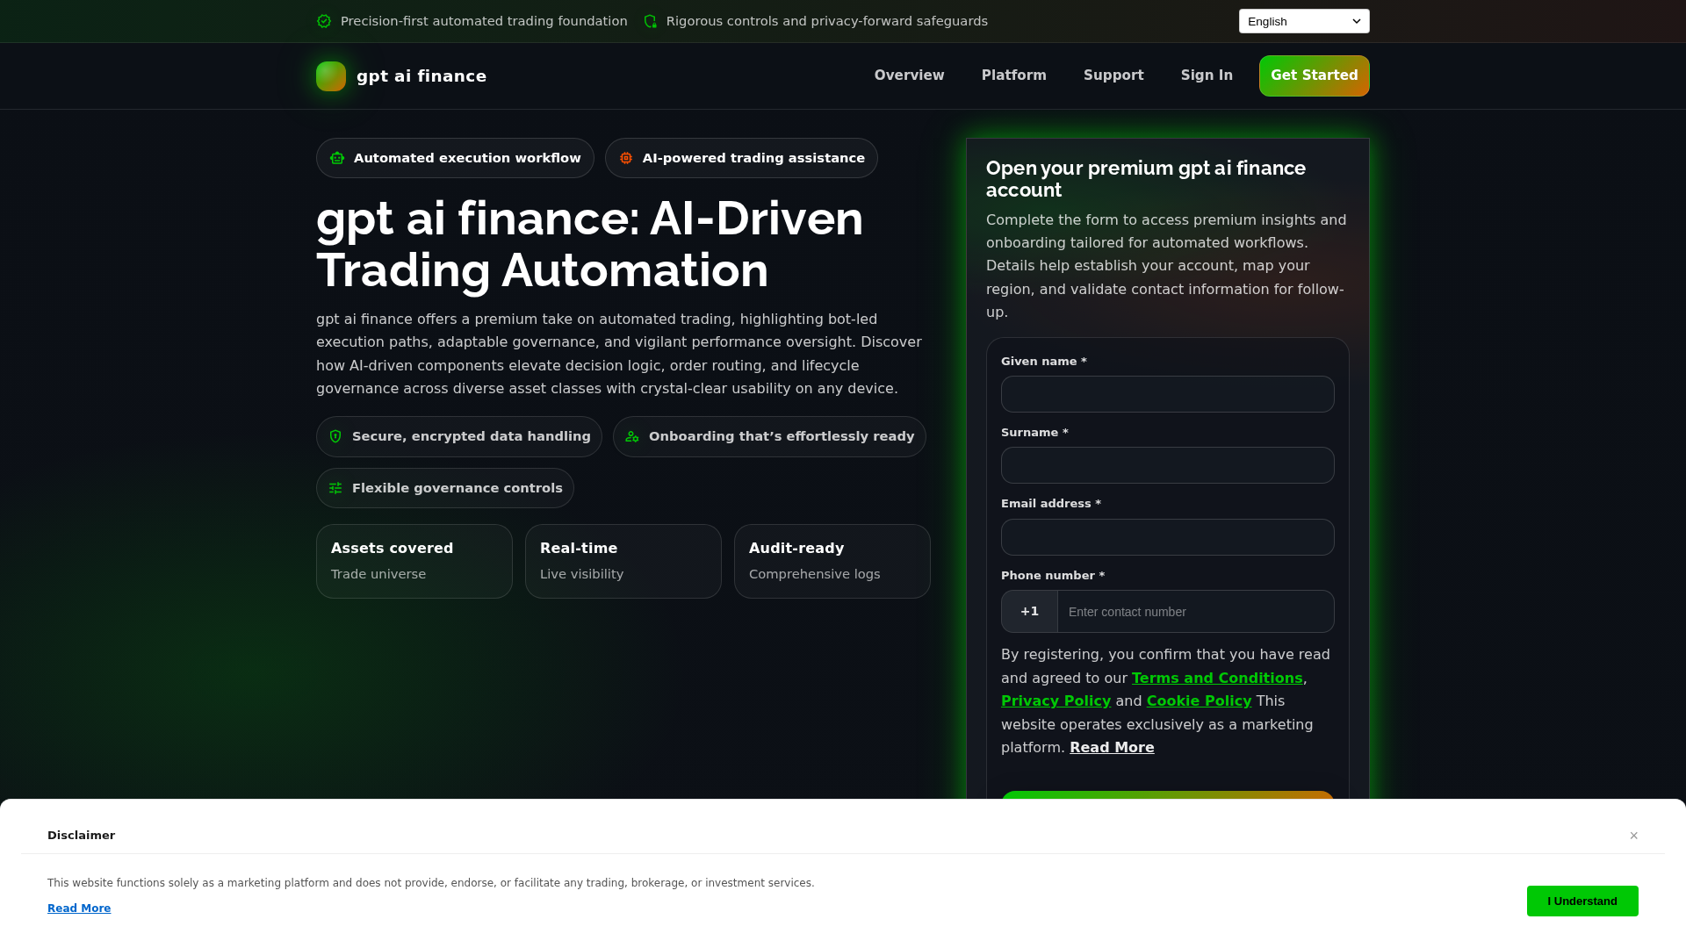Click the gpt ai finance logo icon

(x=331, y=76)
